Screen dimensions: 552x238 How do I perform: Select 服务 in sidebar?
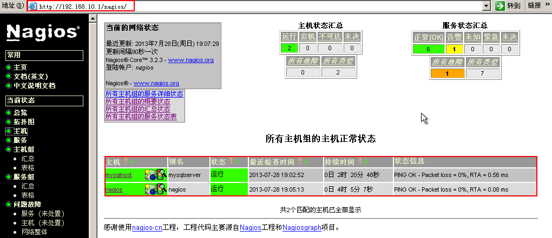click(20, 140)
